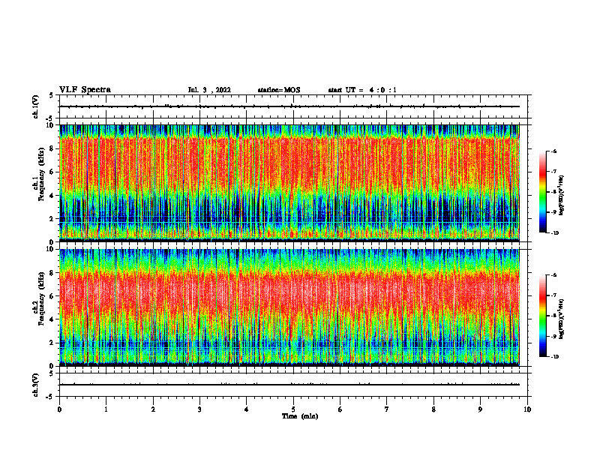Click time axis tick label "6"
This screenshot has height=459, width=594.
click(x=340, y=409)
